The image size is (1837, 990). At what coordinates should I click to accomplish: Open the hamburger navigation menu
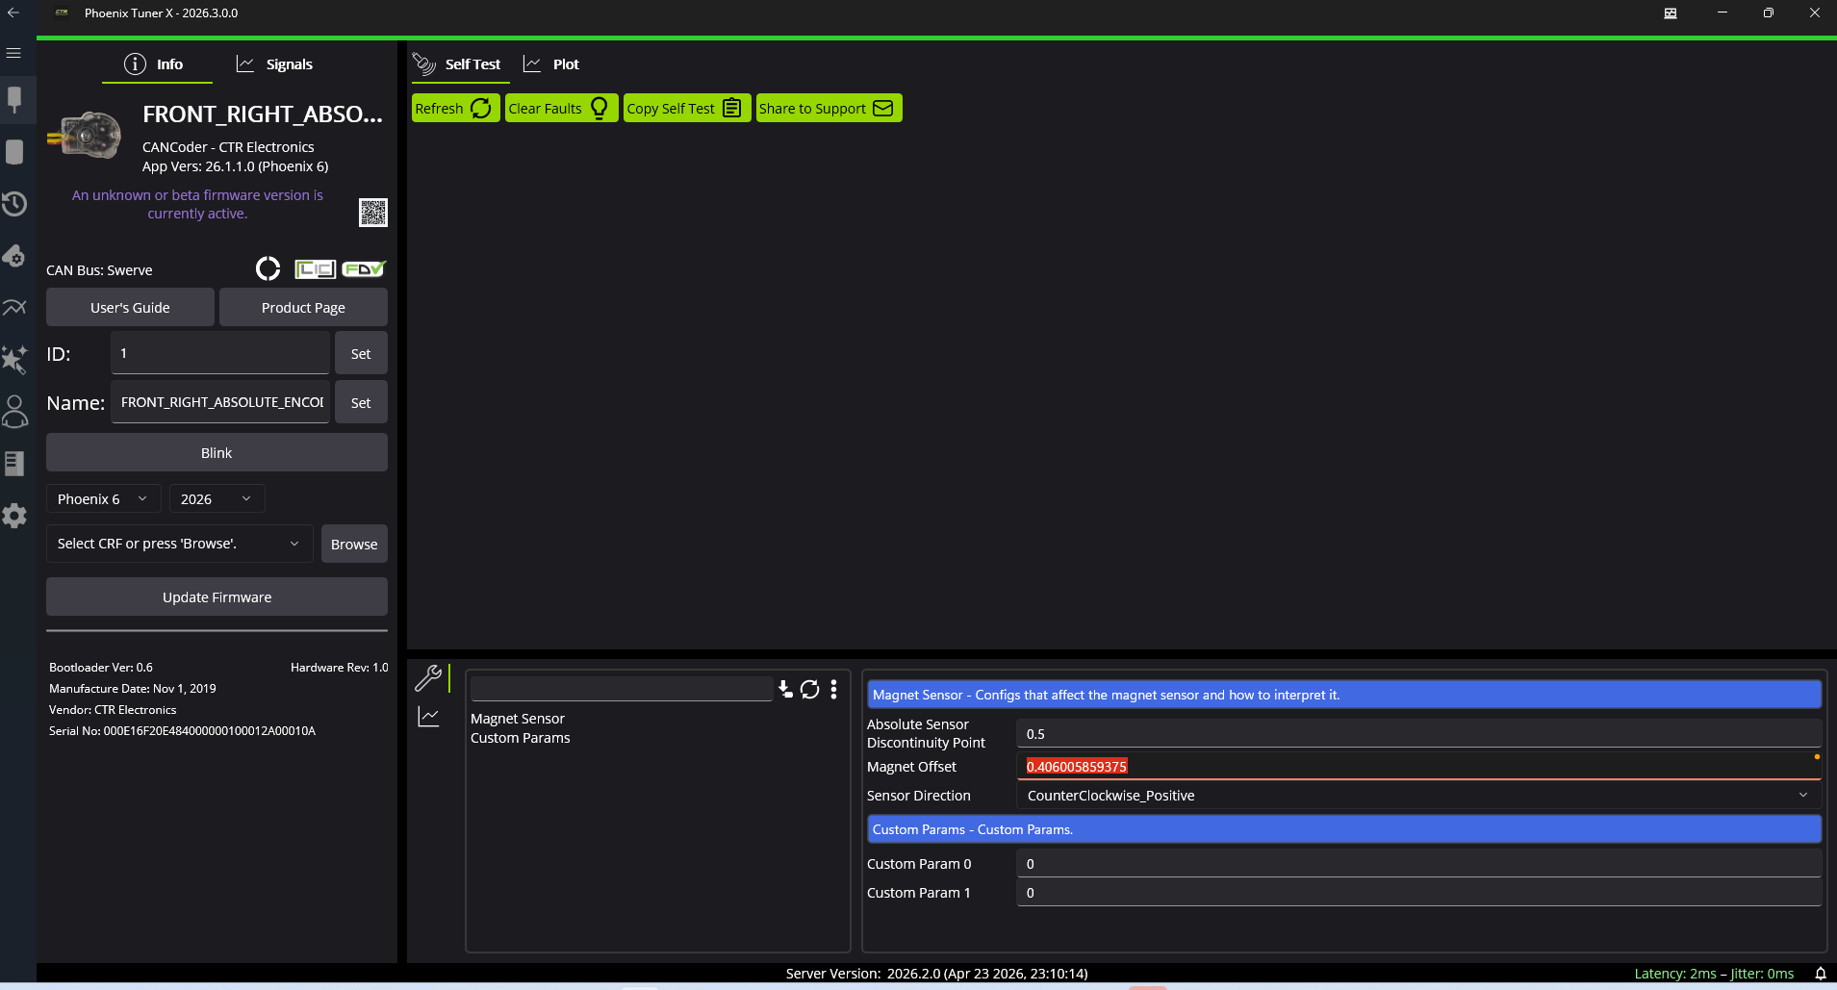pos(13,53)
